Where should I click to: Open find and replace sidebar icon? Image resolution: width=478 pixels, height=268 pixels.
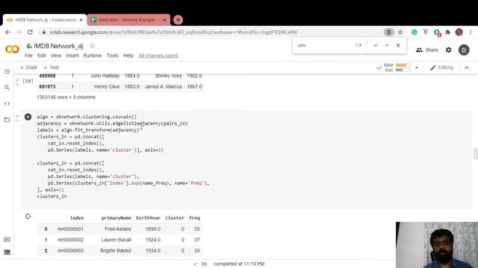(7, 88)
